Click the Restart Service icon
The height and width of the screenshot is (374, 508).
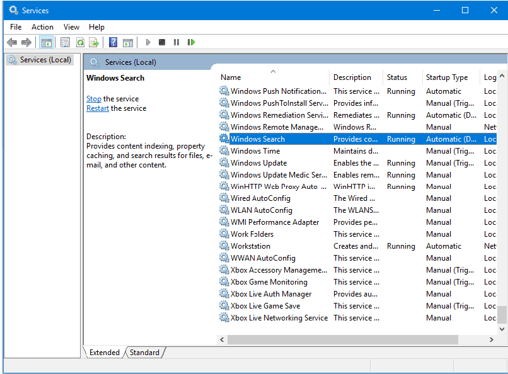coord(191,42)
